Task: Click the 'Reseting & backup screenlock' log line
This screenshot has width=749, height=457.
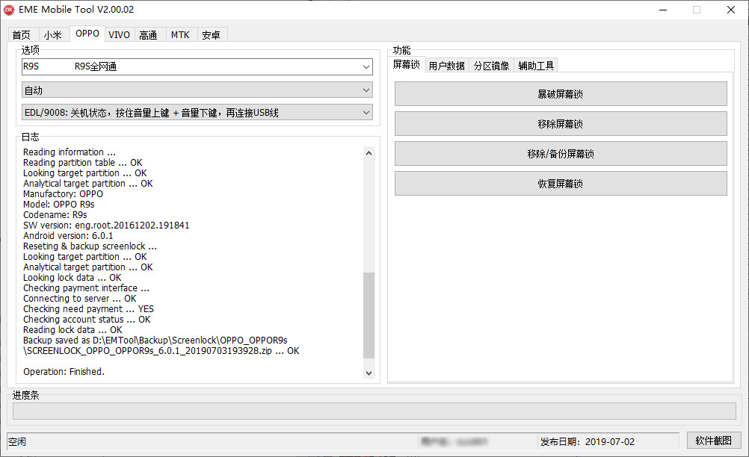Action: coord(90,246)
